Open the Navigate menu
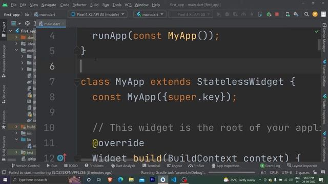The width and height of the screenshot is (328, 184). [49, 5]
